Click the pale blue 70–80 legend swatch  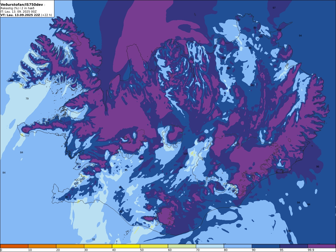tap(210, 246)
